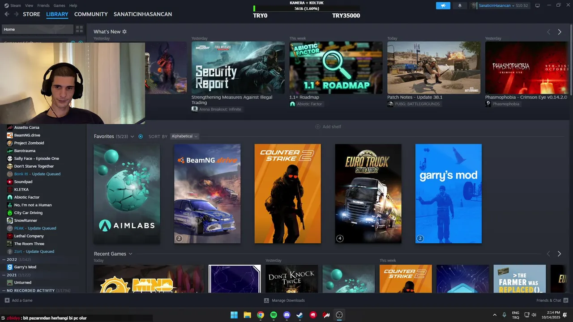Image resolution: width=573 pixels, height=322 pixels.
Task: Click the plus icon beside Add a Game
Action: click(7, 301)
